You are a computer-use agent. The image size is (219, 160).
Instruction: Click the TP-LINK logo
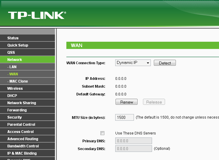[37, 15]
